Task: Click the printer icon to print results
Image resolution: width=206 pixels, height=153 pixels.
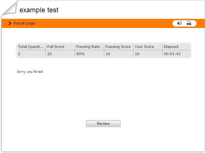Action: 189,23
